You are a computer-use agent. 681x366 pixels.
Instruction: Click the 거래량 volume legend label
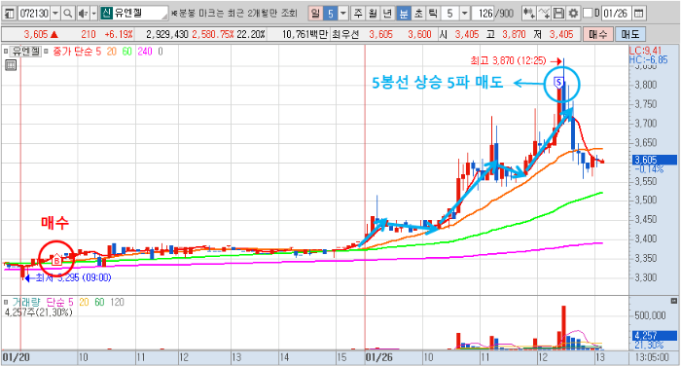pyautogui.click(x=27, y=302)
